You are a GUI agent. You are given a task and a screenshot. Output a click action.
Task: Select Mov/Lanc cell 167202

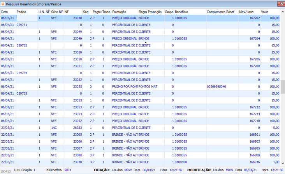point(249,18)
